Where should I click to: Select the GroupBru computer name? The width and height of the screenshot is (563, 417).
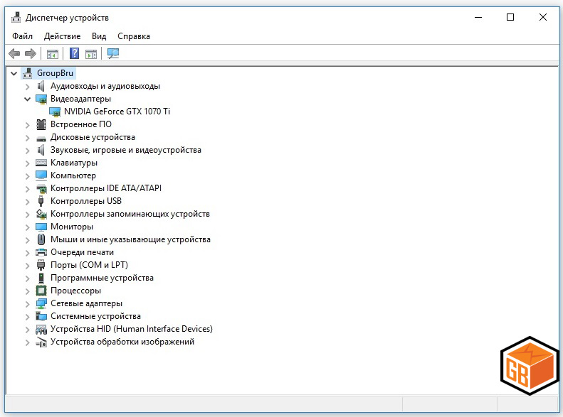[x=55, y=73]
